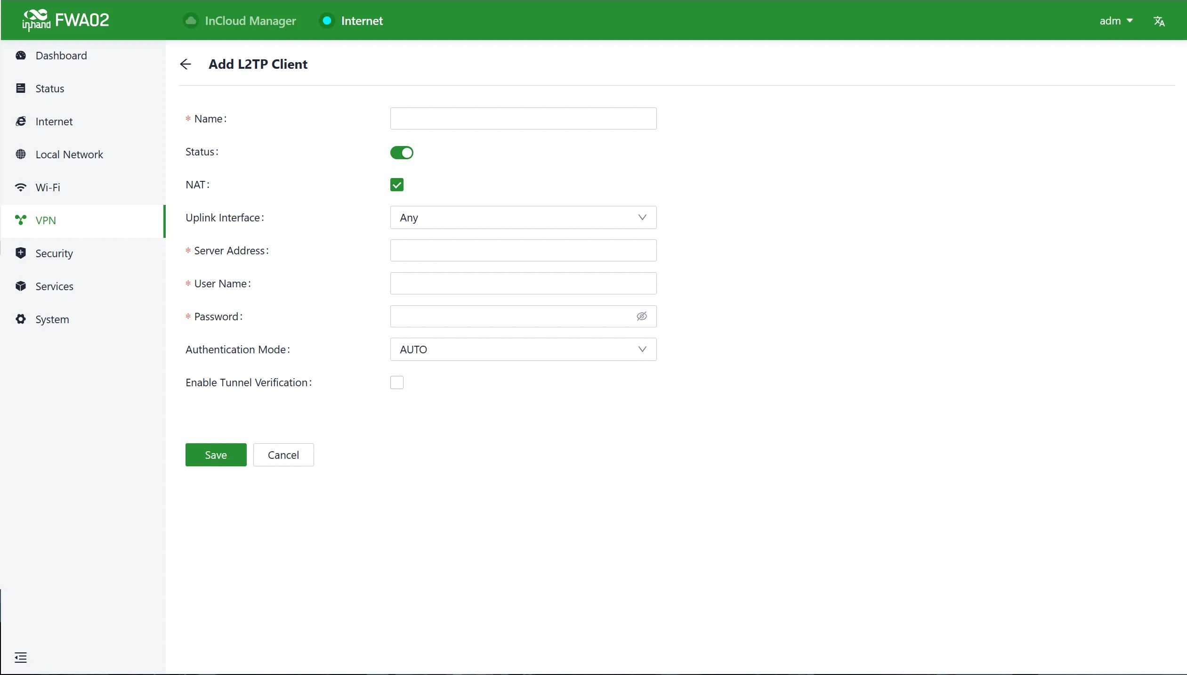Open System in the sidebar menu
This screenshot has height=675, width=1187.
(83, 319)
